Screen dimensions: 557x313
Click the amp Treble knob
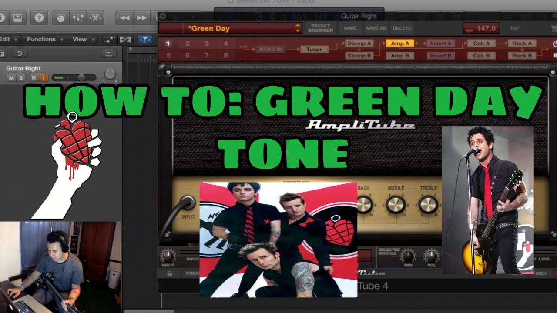(x=428, y=204)
